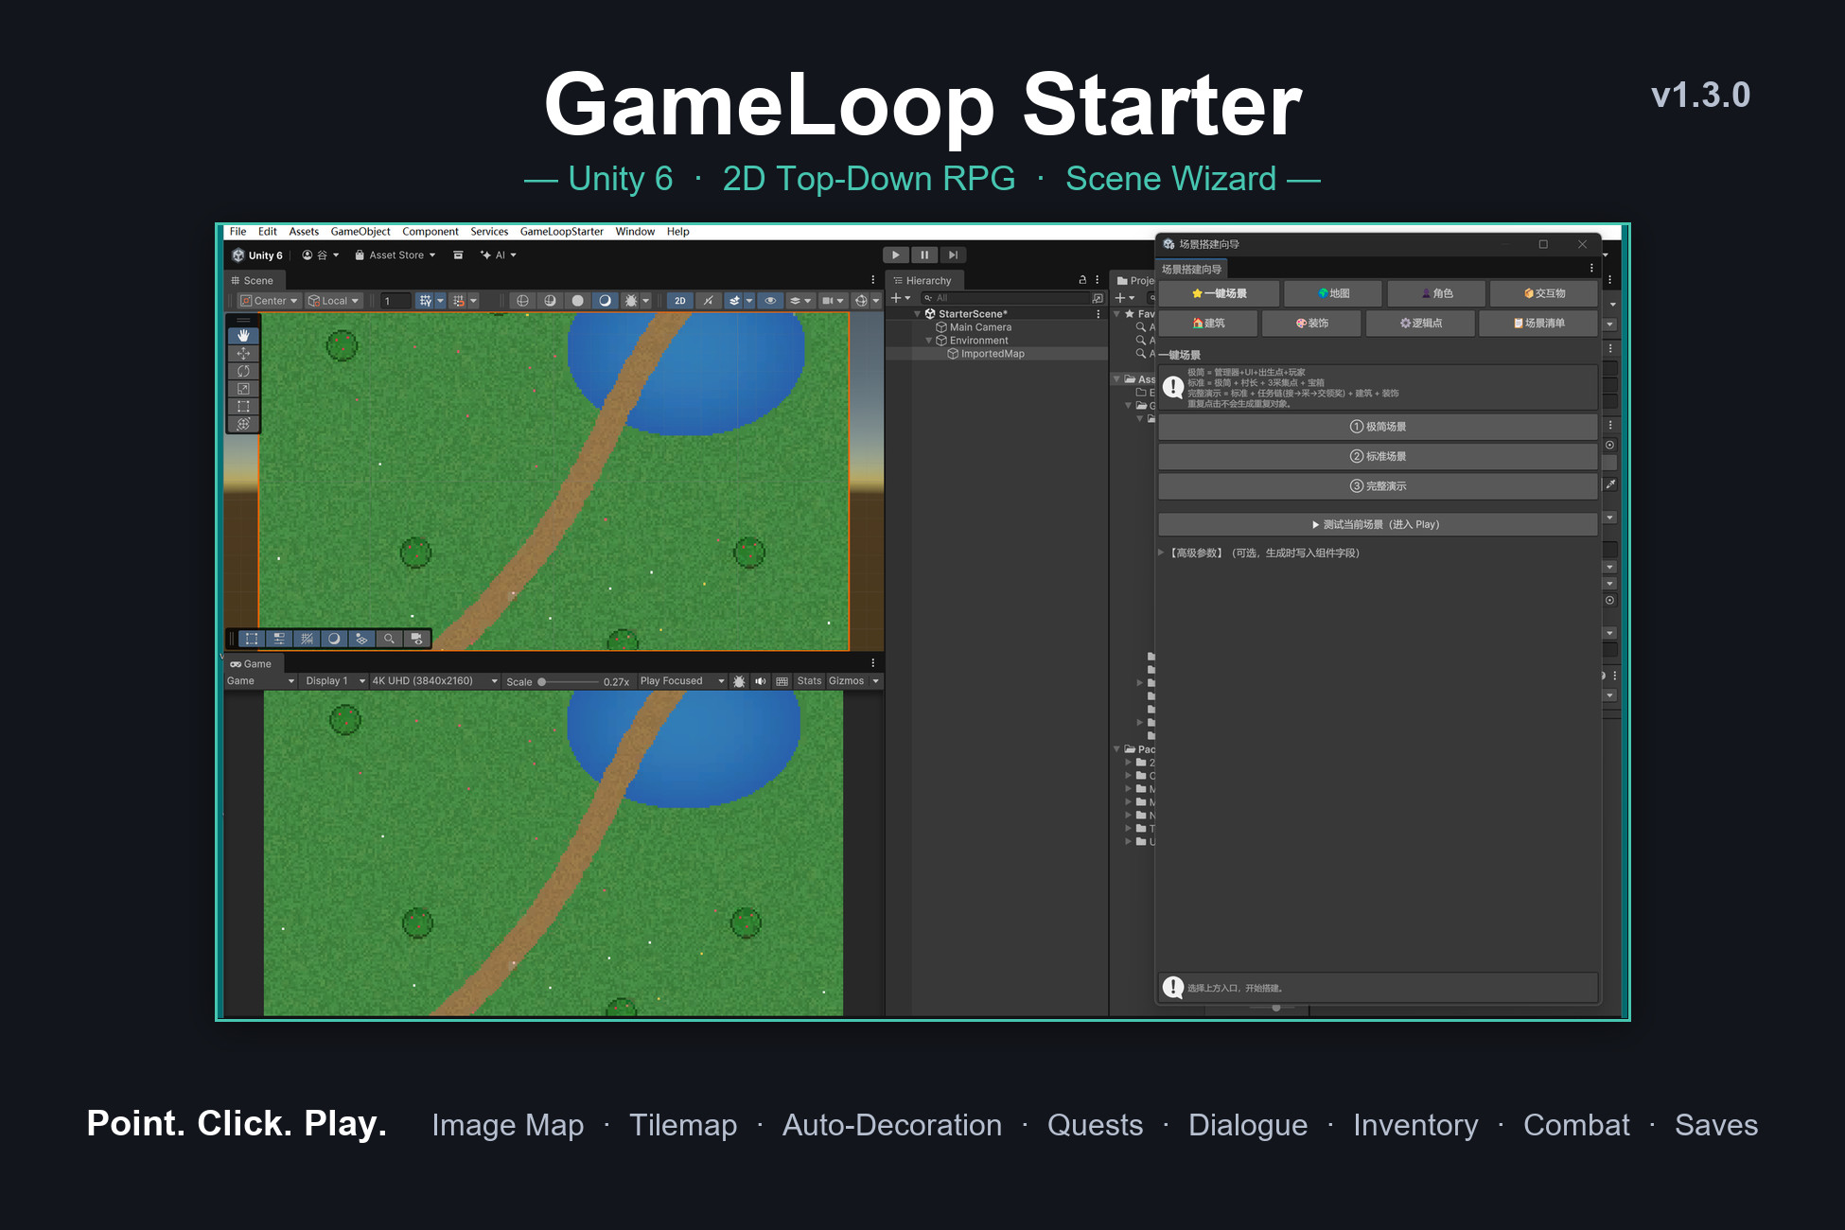This screenshot has height=1230, width=1845.
Task: Open the Assets menu
Action: click(304, 232)
